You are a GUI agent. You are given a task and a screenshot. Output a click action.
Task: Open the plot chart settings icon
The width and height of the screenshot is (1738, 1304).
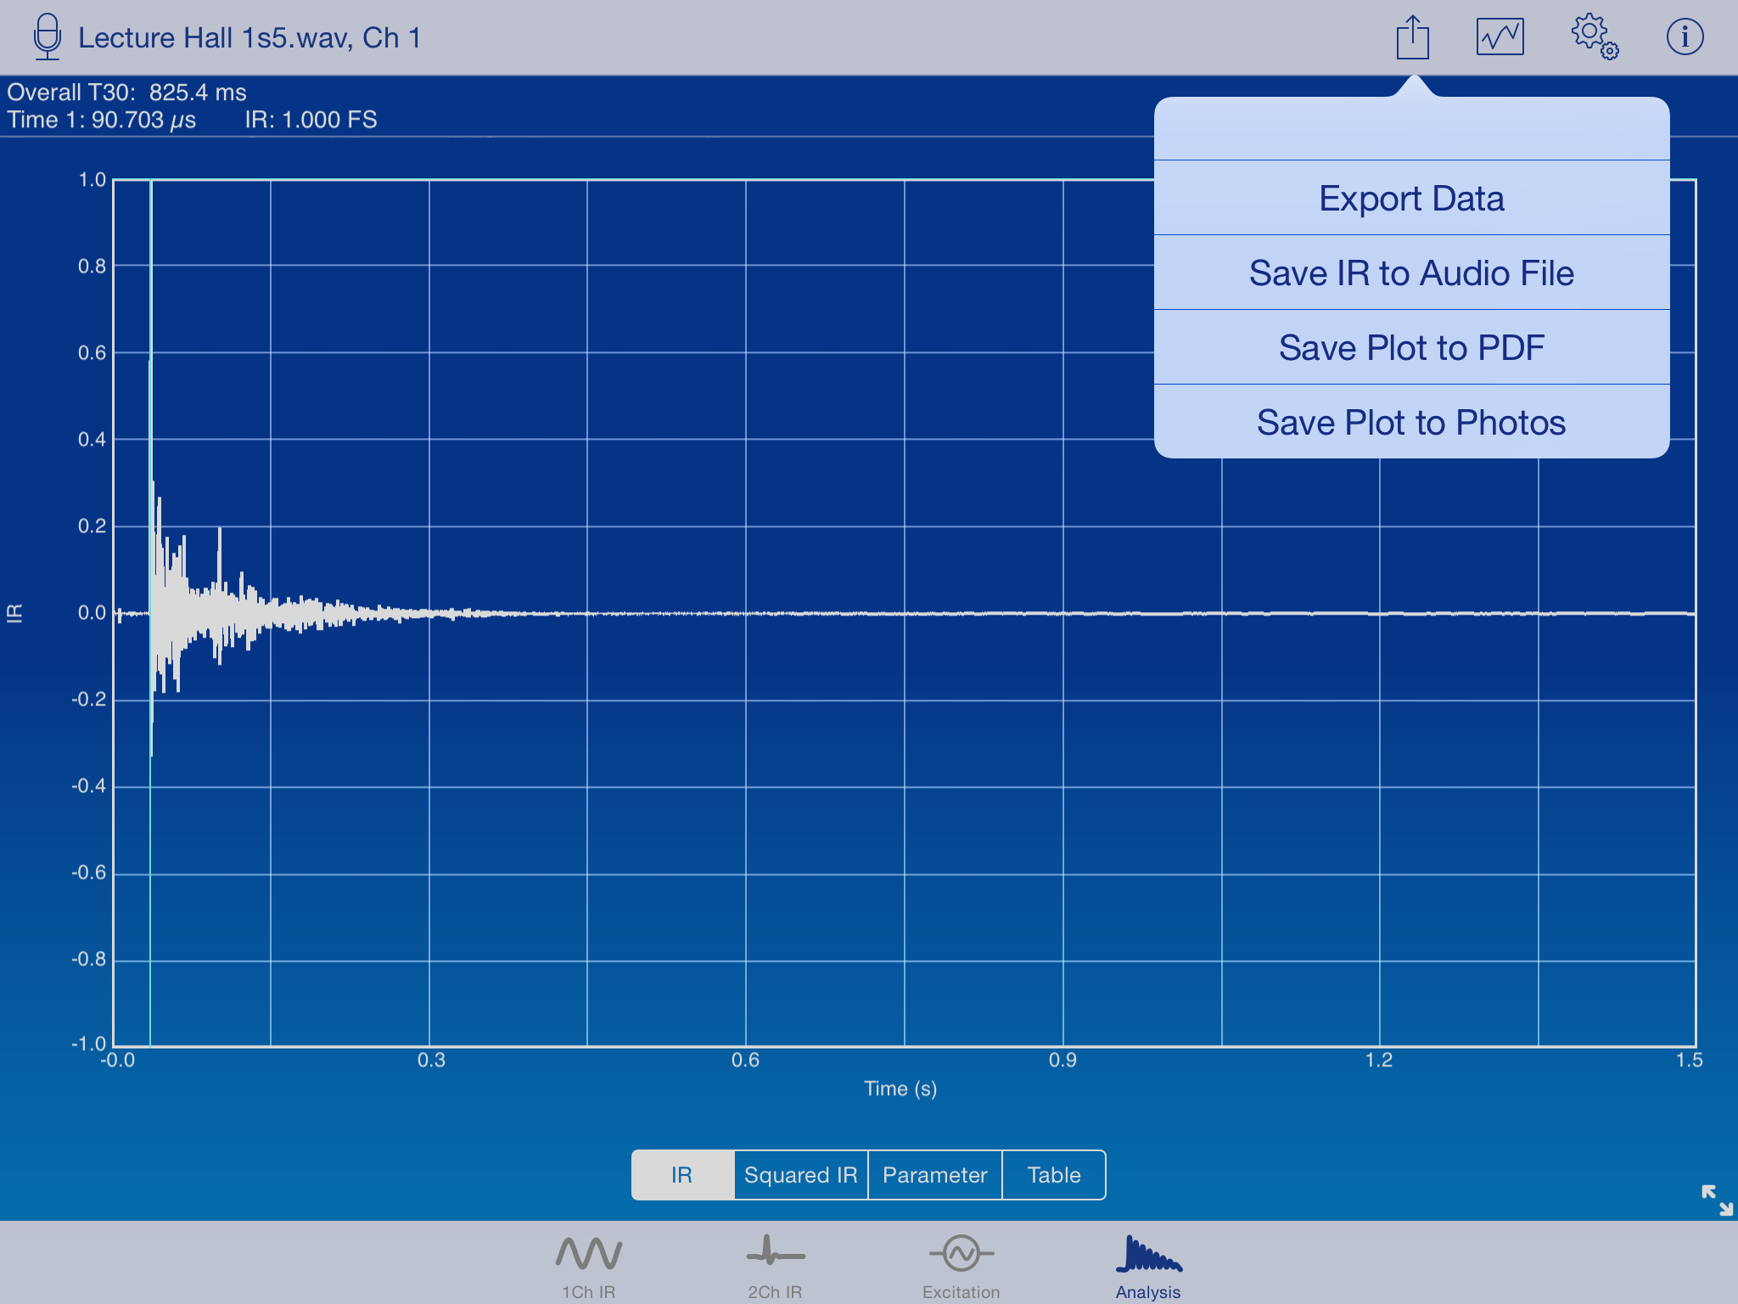1500,37
